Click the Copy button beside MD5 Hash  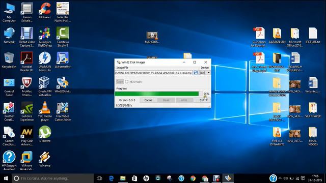click(120, 81)
